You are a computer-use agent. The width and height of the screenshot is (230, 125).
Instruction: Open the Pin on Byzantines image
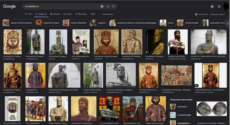(x=35, y=109)
